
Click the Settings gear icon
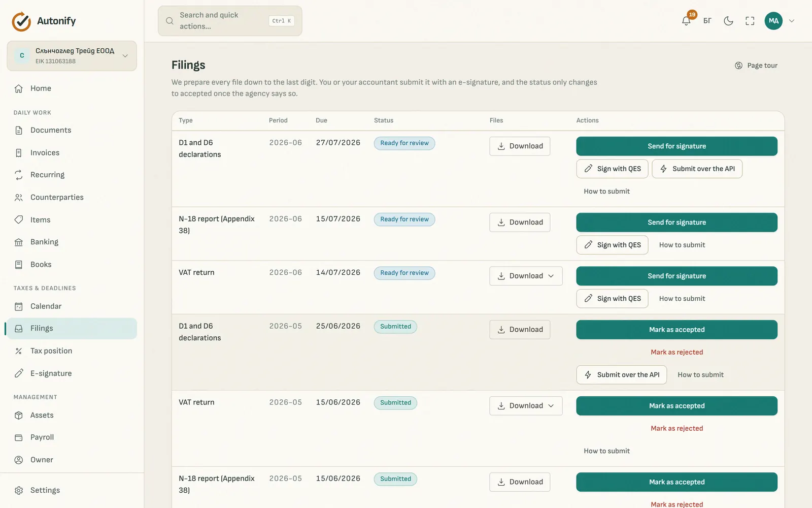click(19, 490)
